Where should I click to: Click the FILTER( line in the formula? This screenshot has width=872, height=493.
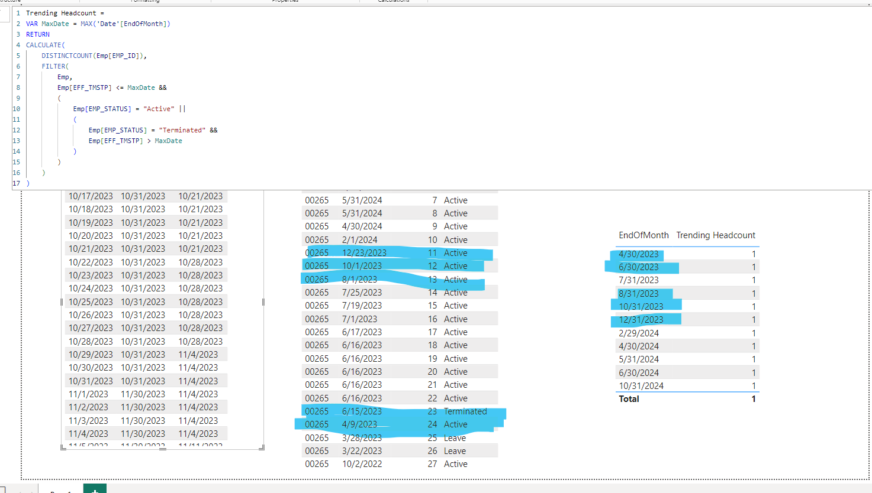tap(55, 66)
